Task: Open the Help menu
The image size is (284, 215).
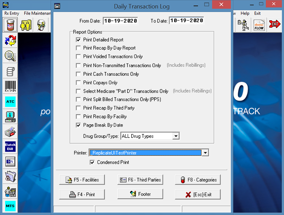Action: [x=245, y=13]
